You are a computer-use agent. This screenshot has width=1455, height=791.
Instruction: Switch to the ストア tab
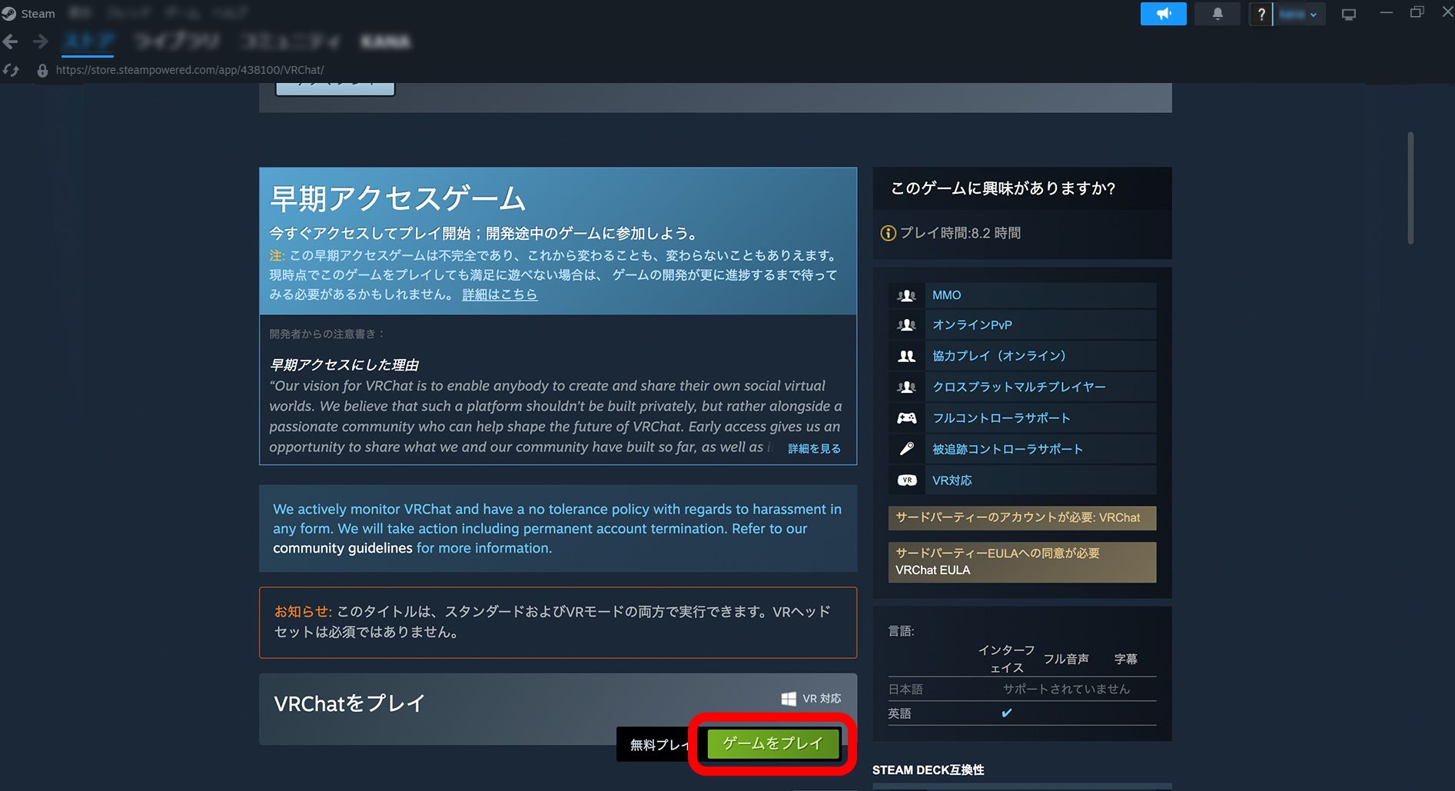pyautogui.click(x=88, y=42)
